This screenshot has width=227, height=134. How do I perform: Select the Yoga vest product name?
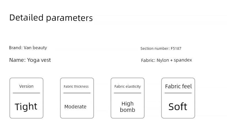tap(39, 60)
